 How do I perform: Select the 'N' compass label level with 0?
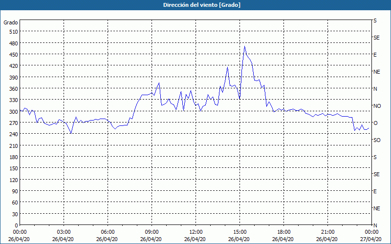click(375, 225)
